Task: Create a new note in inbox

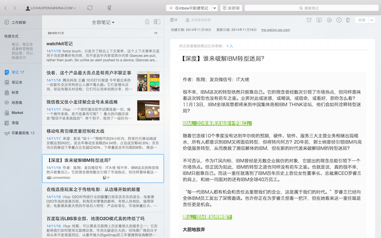Action: pyautogui.click(x=189, y=8)
